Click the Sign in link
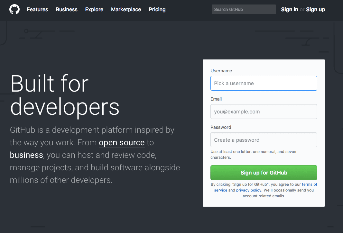This screenshot has width=343, height=233. point(289,9)
